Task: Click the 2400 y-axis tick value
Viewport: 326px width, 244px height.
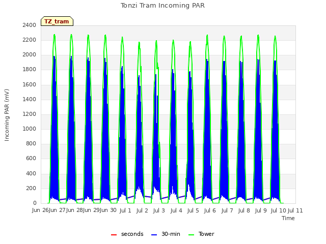Action: (x=30, y=25)
